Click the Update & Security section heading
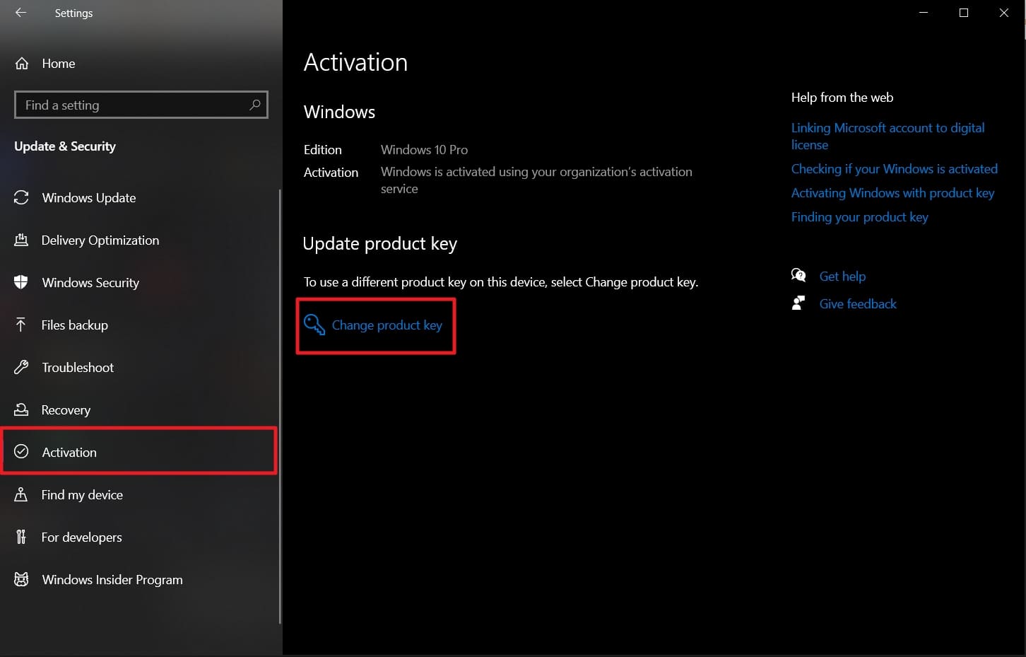The image size is (1026, 657). click(x=65, y=146)
